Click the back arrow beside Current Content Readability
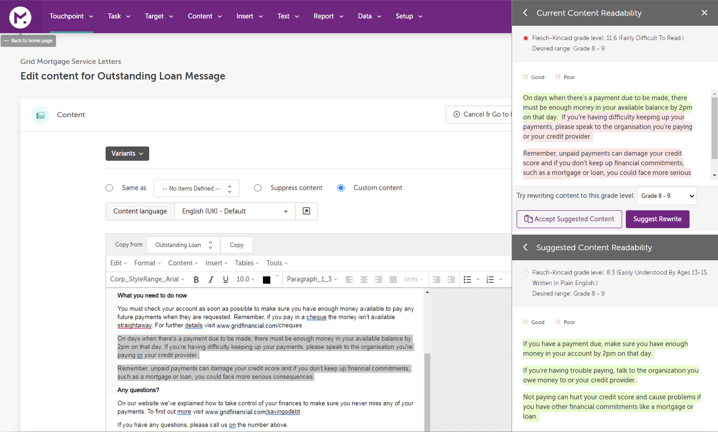Viewport: 718px width, 432px height. 526,13
